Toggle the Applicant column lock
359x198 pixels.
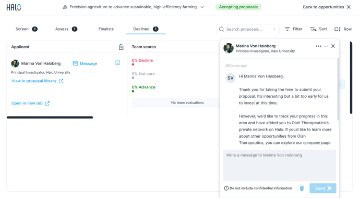coord(121,47)
